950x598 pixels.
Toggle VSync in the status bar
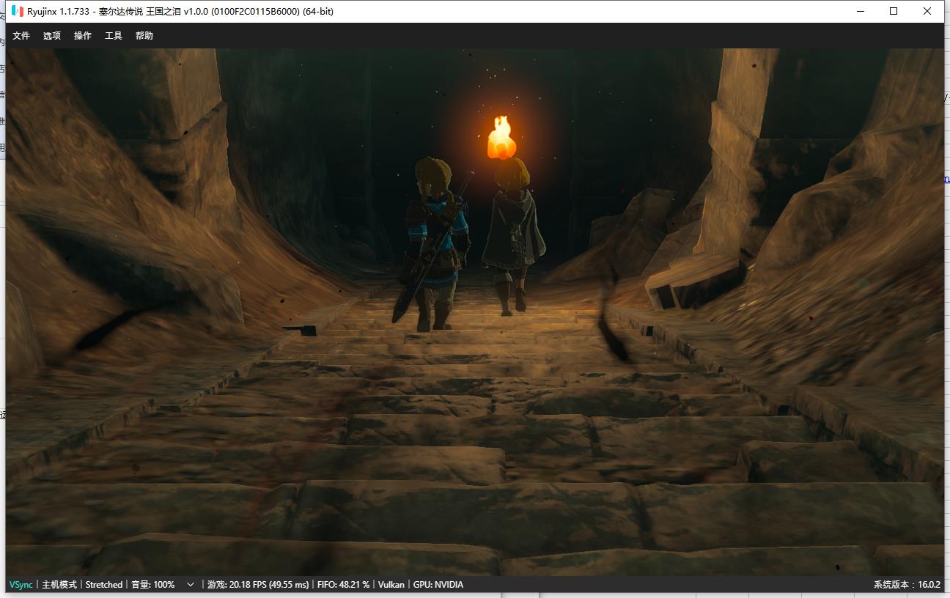pyautogui.click(x=21, y=584)
